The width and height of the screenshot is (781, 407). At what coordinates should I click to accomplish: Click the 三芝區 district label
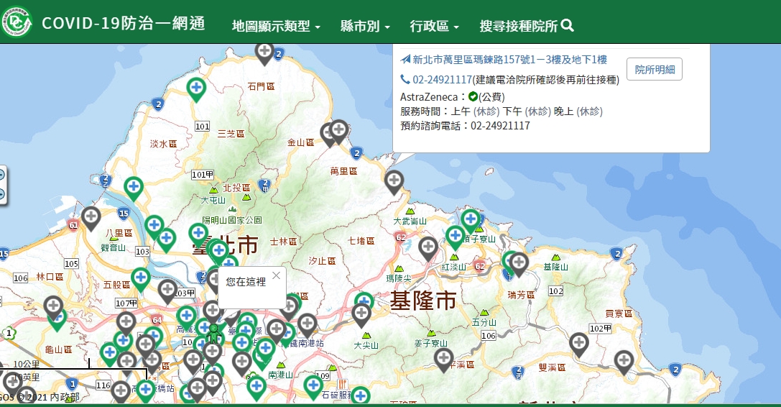click(x=231, y=134)
